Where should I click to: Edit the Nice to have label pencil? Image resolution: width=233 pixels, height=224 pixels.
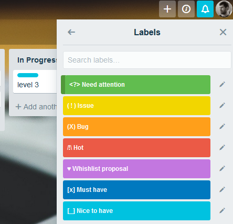[222, 211]
